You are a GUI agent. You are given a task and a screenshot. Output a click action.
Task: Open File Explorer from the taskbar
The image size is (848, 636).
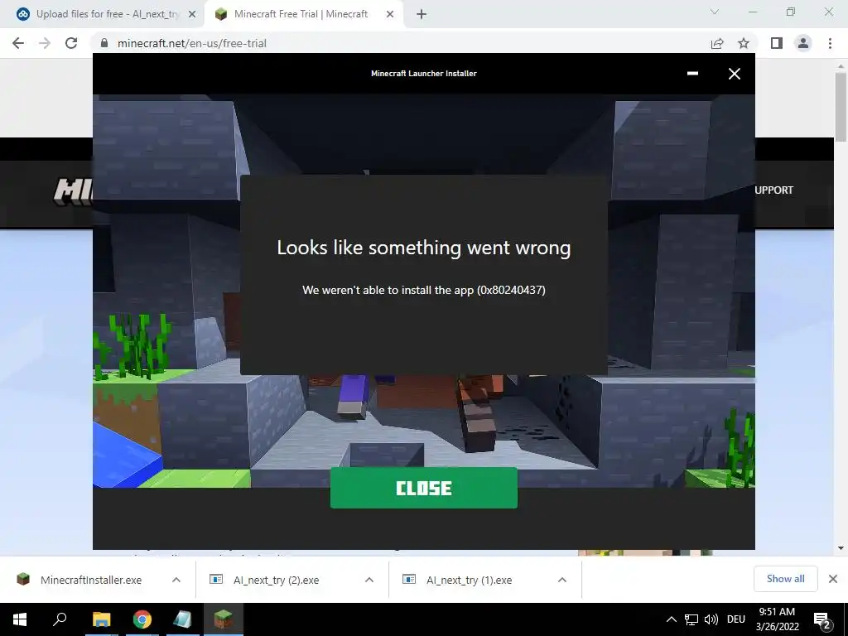tap(101, 619)
